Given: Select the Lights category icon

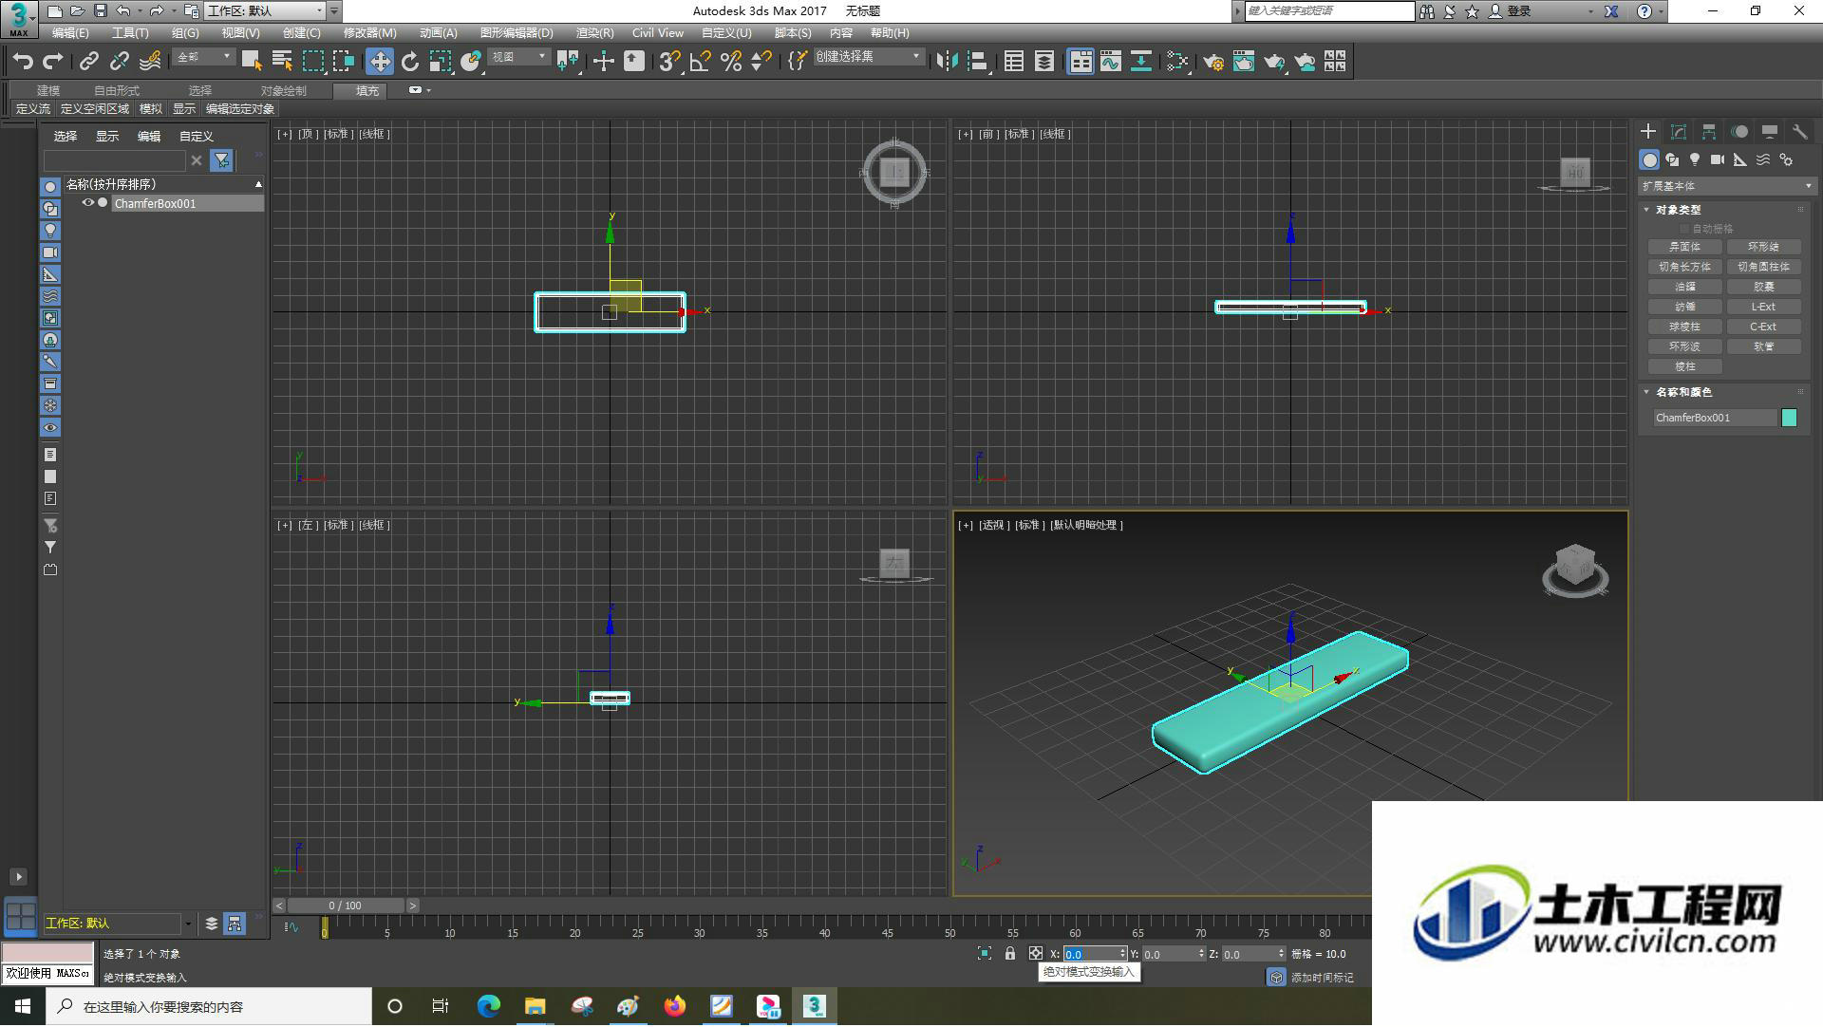Looking at the screenshot, I should click(x=1695, y=159).
